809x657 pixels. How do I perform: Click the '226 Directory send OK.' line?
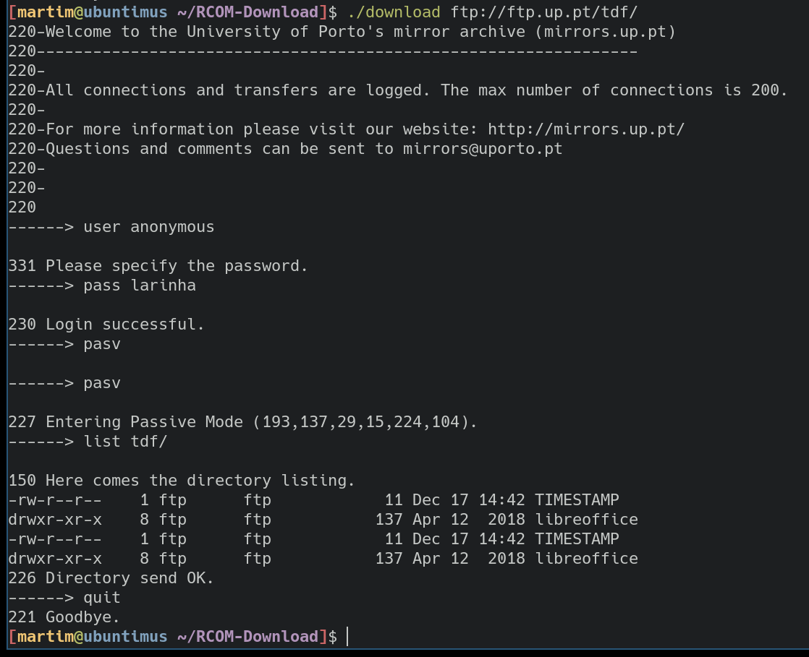[x=111, y=577]
